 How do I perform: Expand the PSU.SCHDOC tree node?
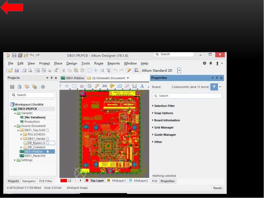coord(21,135)
